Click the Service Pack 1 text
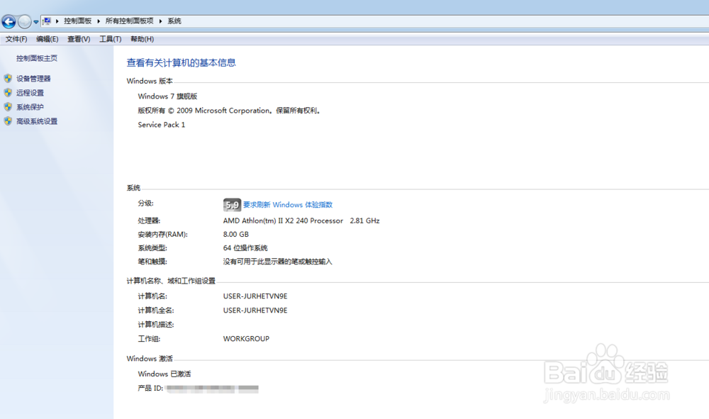The image size is (709, 419). 162,125
